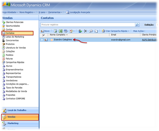Click the evandro@gmail.com cell
159x131 pixels.
pos(121,40)
